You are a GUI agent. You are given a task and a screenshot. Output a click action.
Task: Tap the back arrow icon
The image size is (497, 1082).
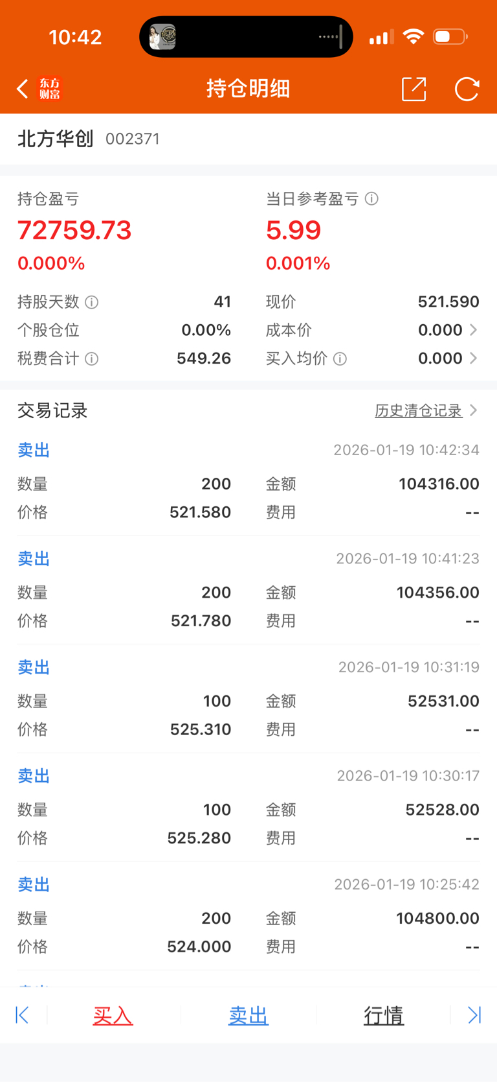[x=23, y=89]
